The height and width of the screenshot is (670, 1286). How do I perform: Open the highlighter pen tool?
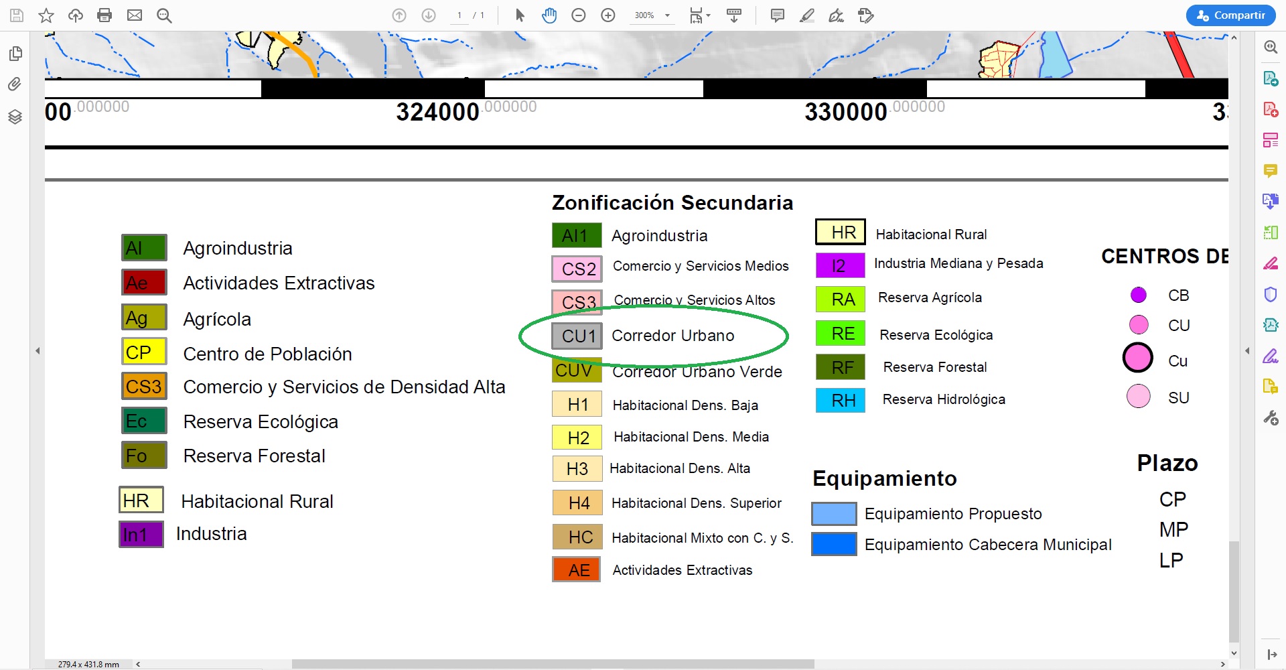(807, 15)
